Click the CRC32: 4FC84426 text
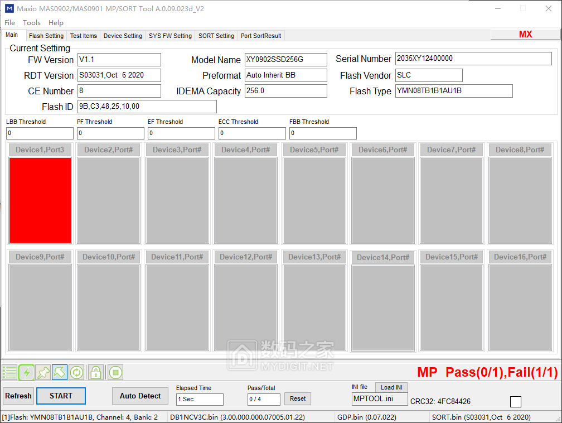Screen dimensions: 562x423 (440, 401)
